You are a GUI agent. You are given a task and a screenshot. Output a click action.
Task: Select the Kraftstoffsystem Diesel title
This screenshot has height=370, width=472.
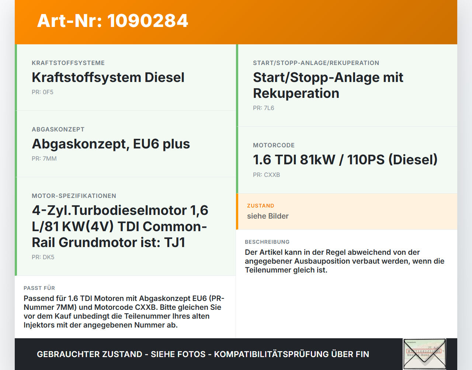click(108, 78)
